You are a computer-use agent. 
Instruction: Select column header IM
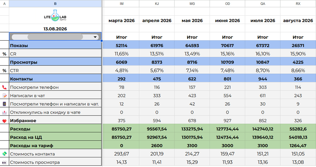(121, 4)
